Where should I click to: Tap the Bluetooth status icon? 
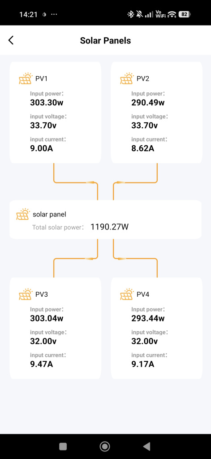coord(130,14)
